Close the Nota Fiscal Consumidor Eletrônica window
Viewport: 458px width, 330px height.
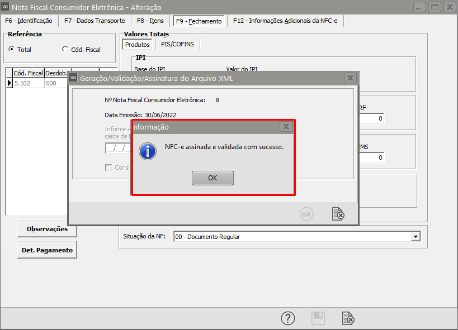[x=450, y=7]
